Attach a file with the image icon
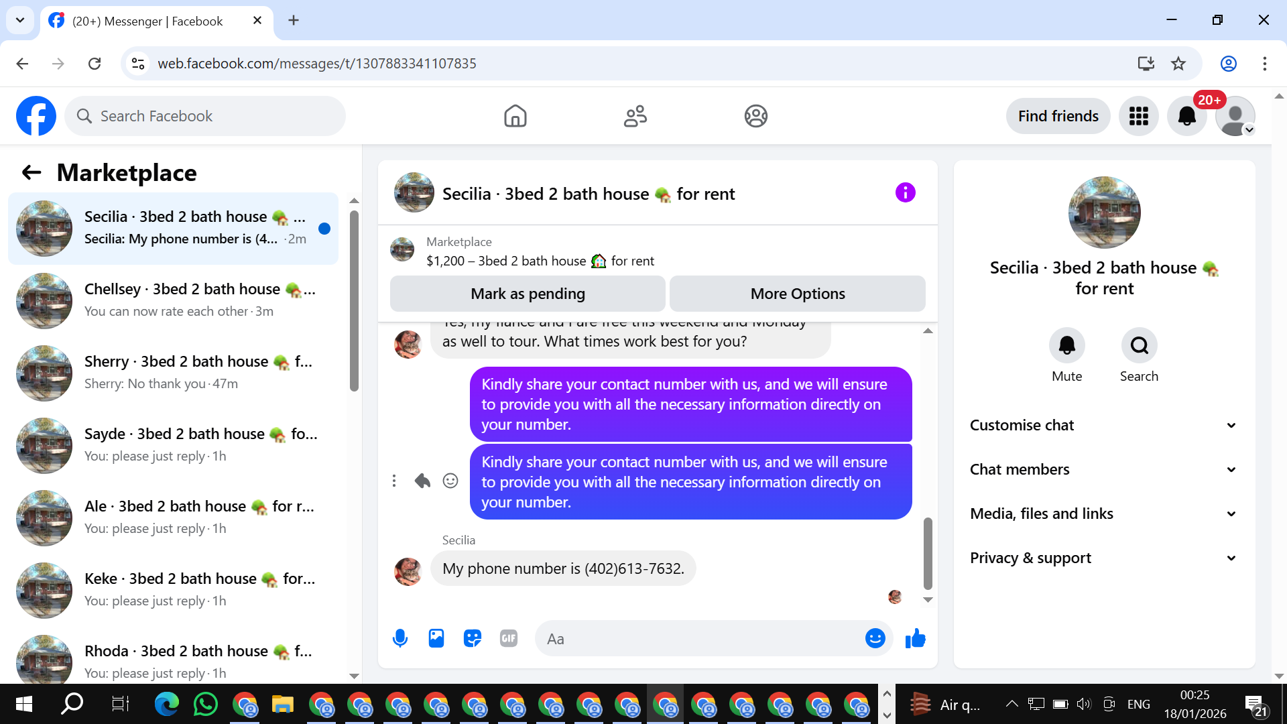This screenshot has width=1287, height=724. pyautogui.click(x=436, y=638)
